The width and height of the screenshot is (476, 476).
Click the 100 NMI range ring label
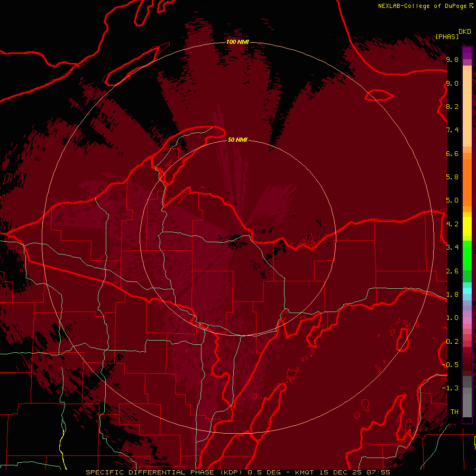[237, 42]
